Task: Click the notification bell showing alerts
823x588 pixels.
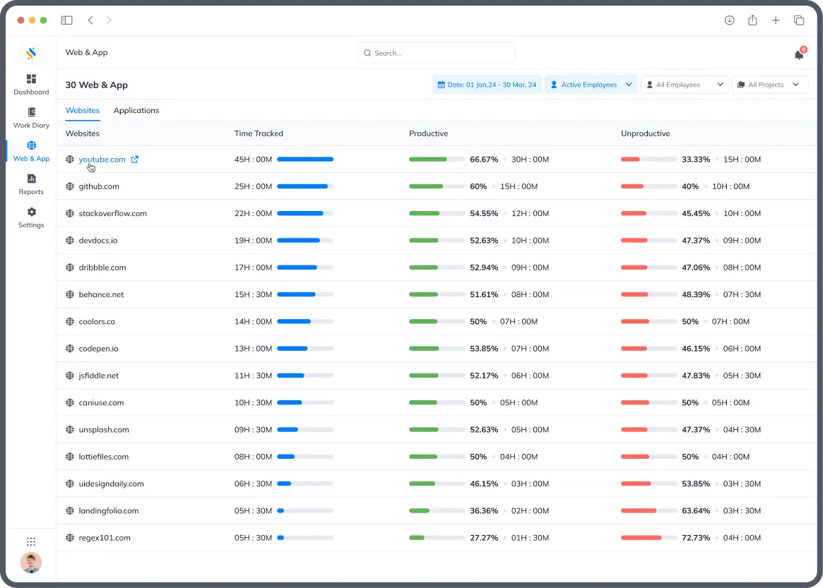Action: [x=798, y=54]
